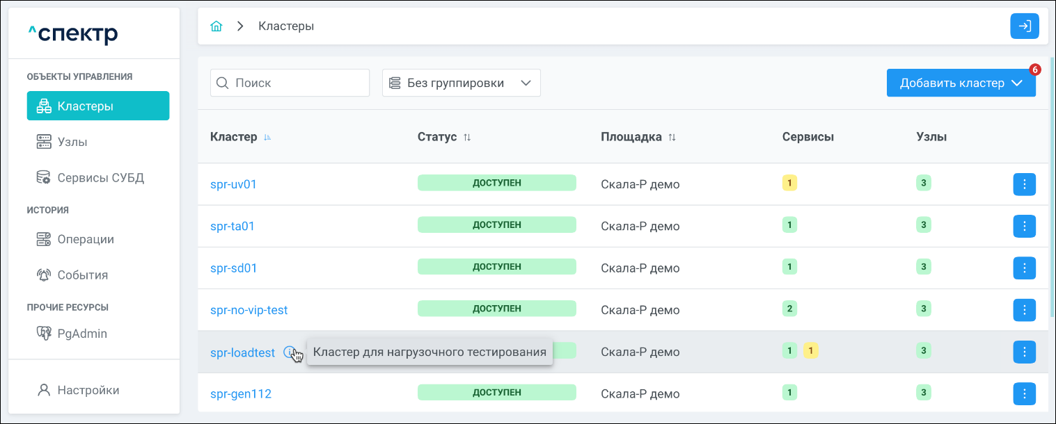Open События from the sidebar
Image resolution: width=1056 pixels, height=424 pixels.
coord(82,275)
